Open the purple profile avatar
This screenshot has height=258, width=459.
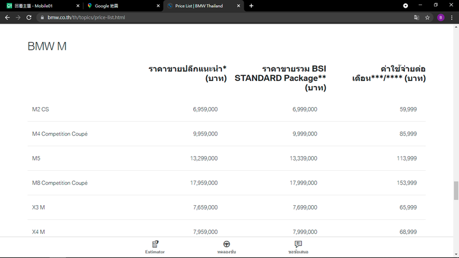(441, 18)
